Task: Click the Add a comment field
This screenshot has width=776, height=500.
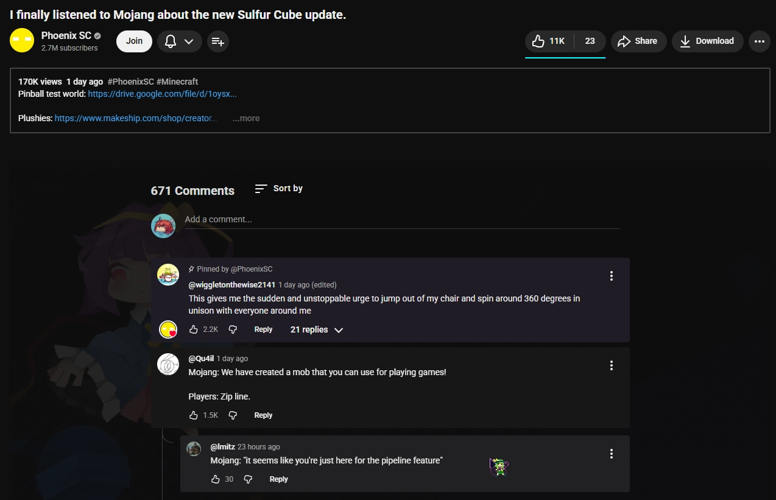Action: pos(401,219)
